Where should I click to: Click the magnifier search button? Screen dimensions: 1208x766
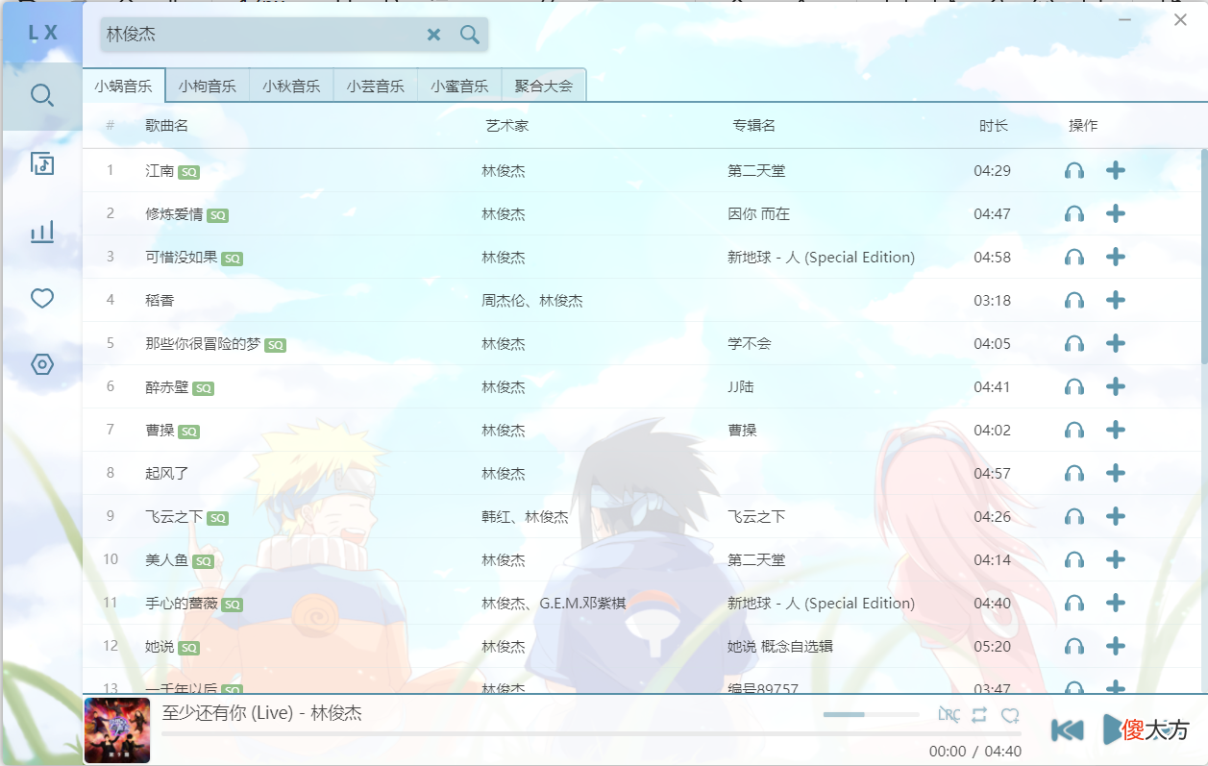click(x=469, y=35)
